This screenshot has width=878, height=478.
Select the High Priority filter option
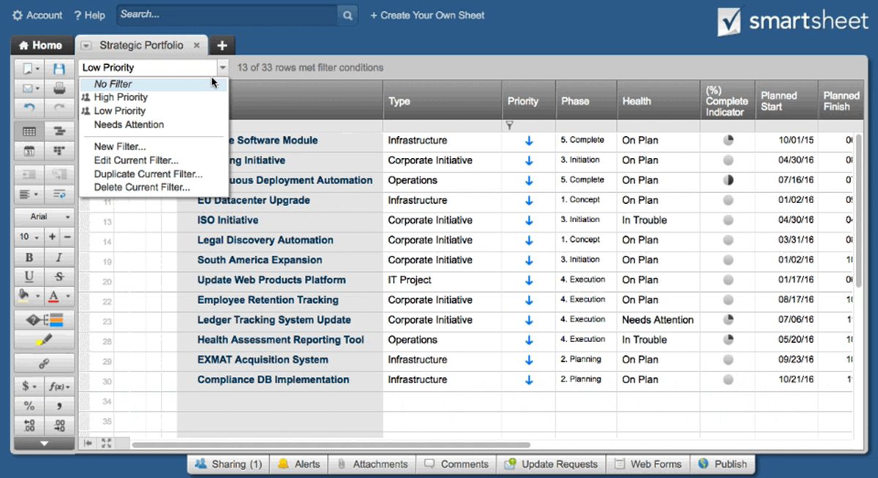[x=121, y=96]
